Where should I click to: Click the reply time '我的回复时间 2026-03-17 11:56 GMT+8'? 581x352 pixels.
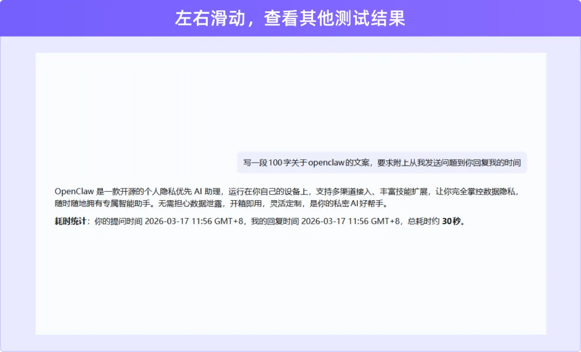pyautogui.click(x=325, y=221)
